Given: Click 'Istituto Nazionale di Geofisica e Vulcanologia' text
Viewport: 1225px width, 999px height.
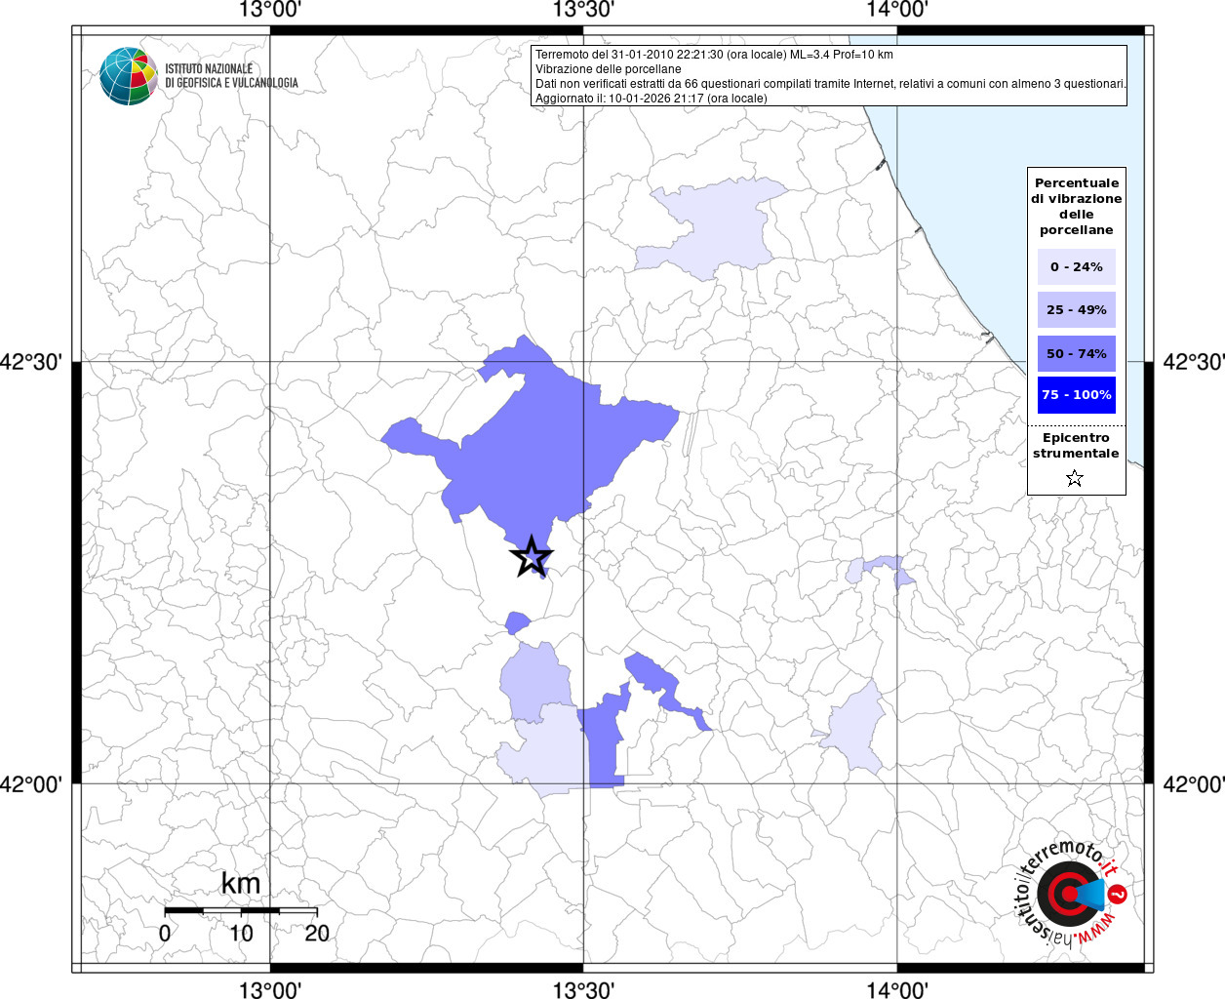Looking at the screenshot, I should point(231,76).
